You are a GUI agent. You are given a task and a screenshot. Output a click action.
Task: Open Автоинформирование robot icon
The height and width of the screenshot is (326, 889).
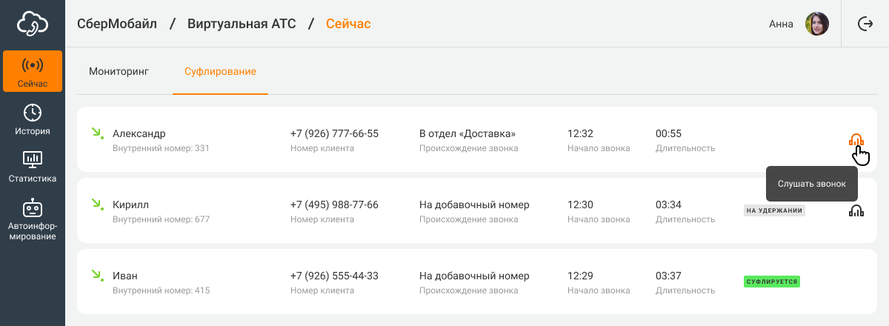[x=33, y=208]
